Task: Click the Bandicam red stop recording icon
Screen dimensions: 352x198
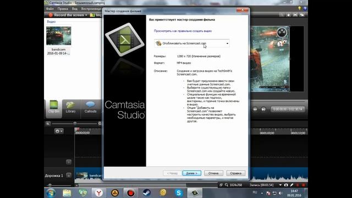Action: pyautogui.click(x=298, y=185)
